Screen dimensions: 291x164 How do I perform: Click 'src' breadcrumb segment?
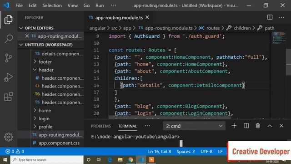click(114, 28)
